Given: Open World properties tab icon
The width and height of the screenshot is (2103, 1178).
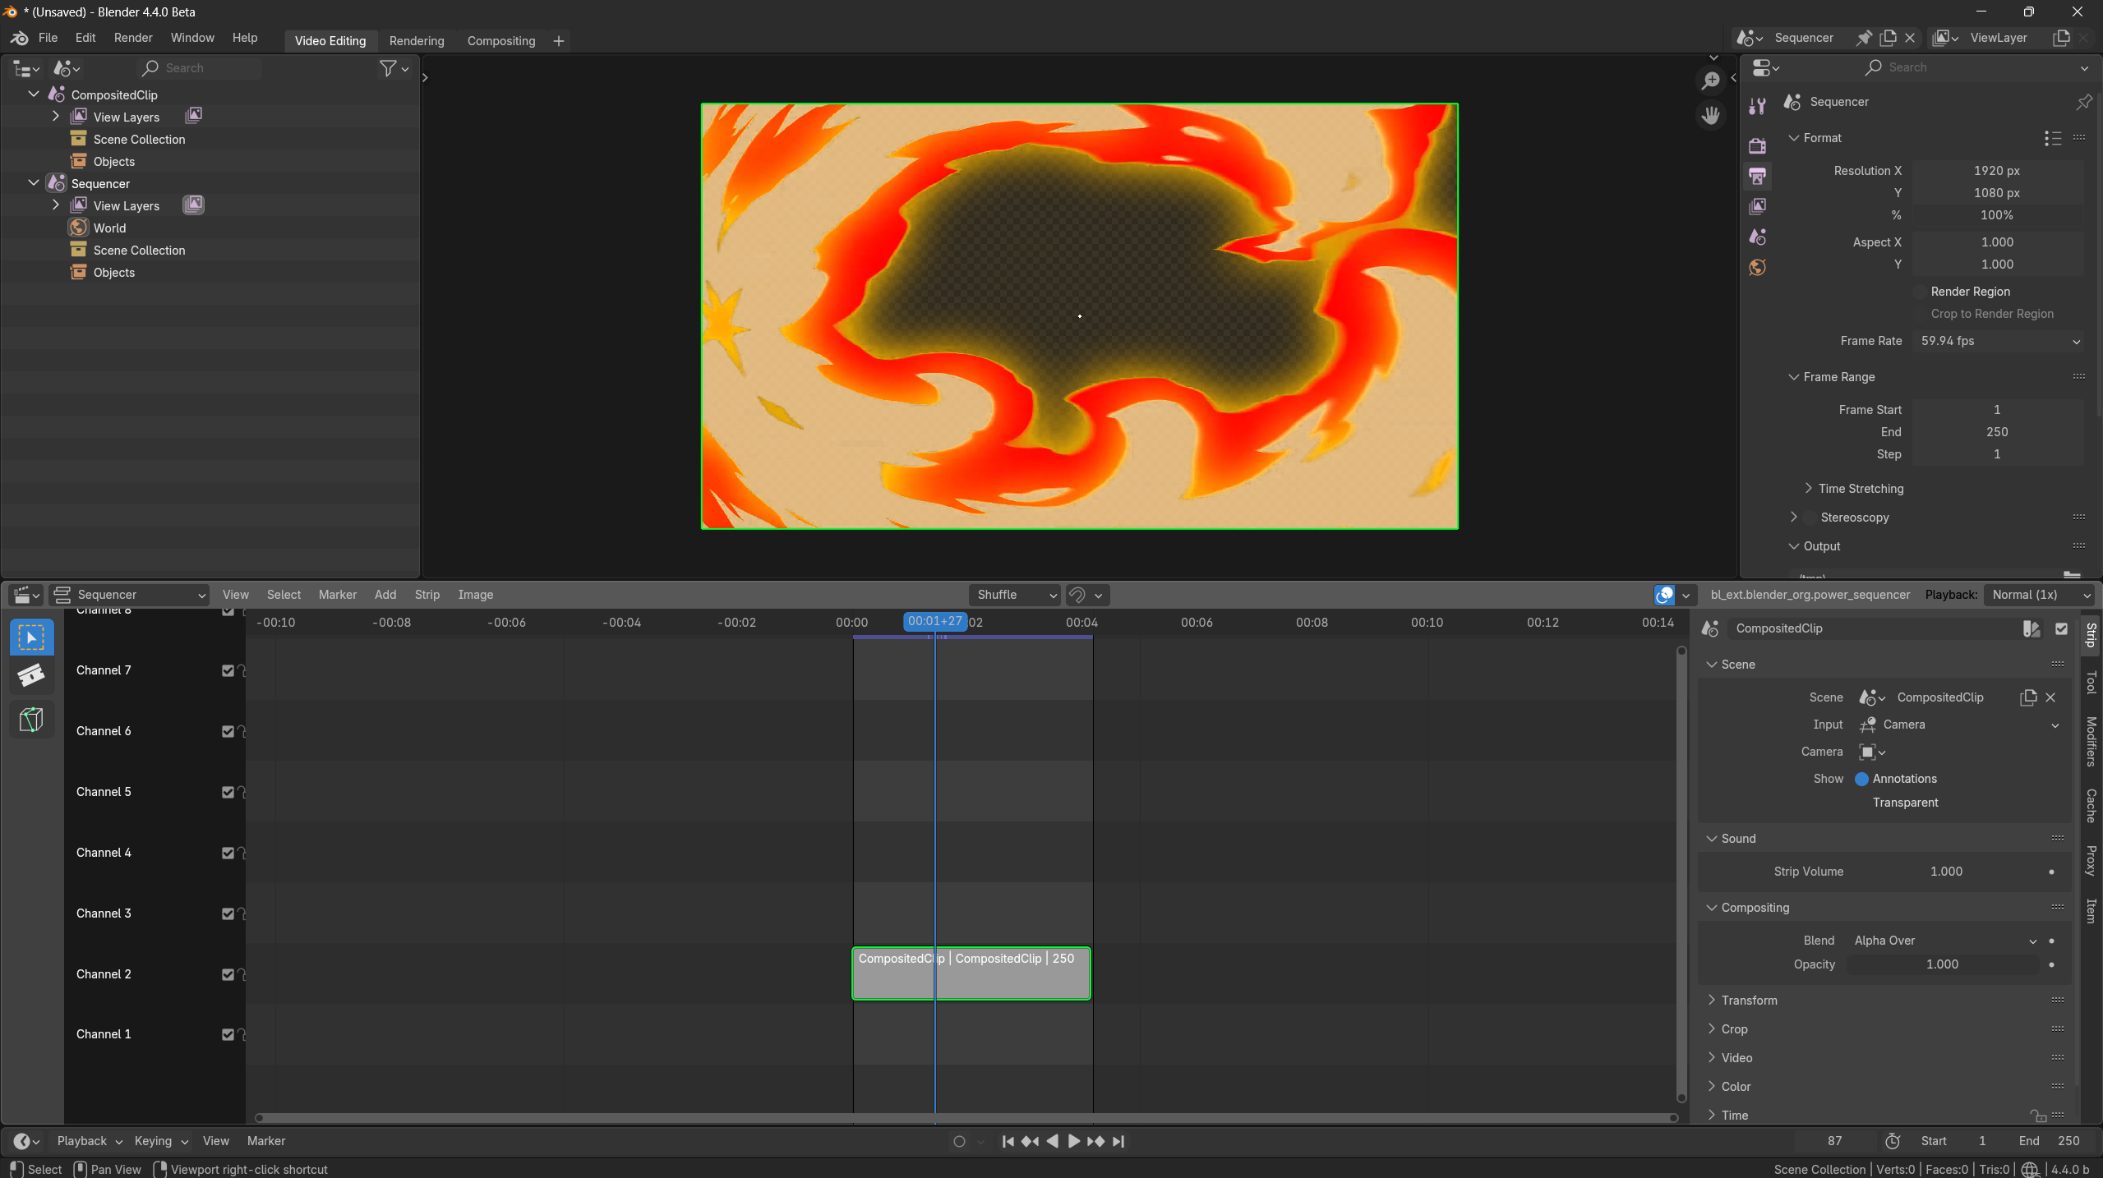Looking at the screenshot, I should [x=1758, y=267].
